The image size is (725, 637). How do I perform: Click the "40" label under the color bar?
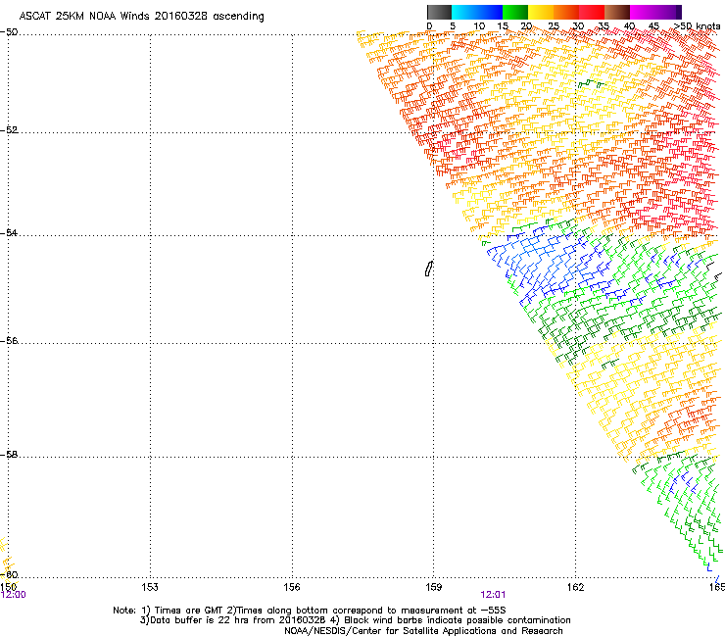coord(629,26)
